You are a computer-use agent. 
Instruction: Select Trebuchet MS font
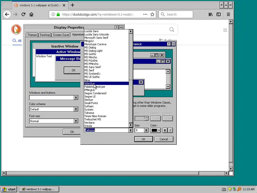point(106,119)
